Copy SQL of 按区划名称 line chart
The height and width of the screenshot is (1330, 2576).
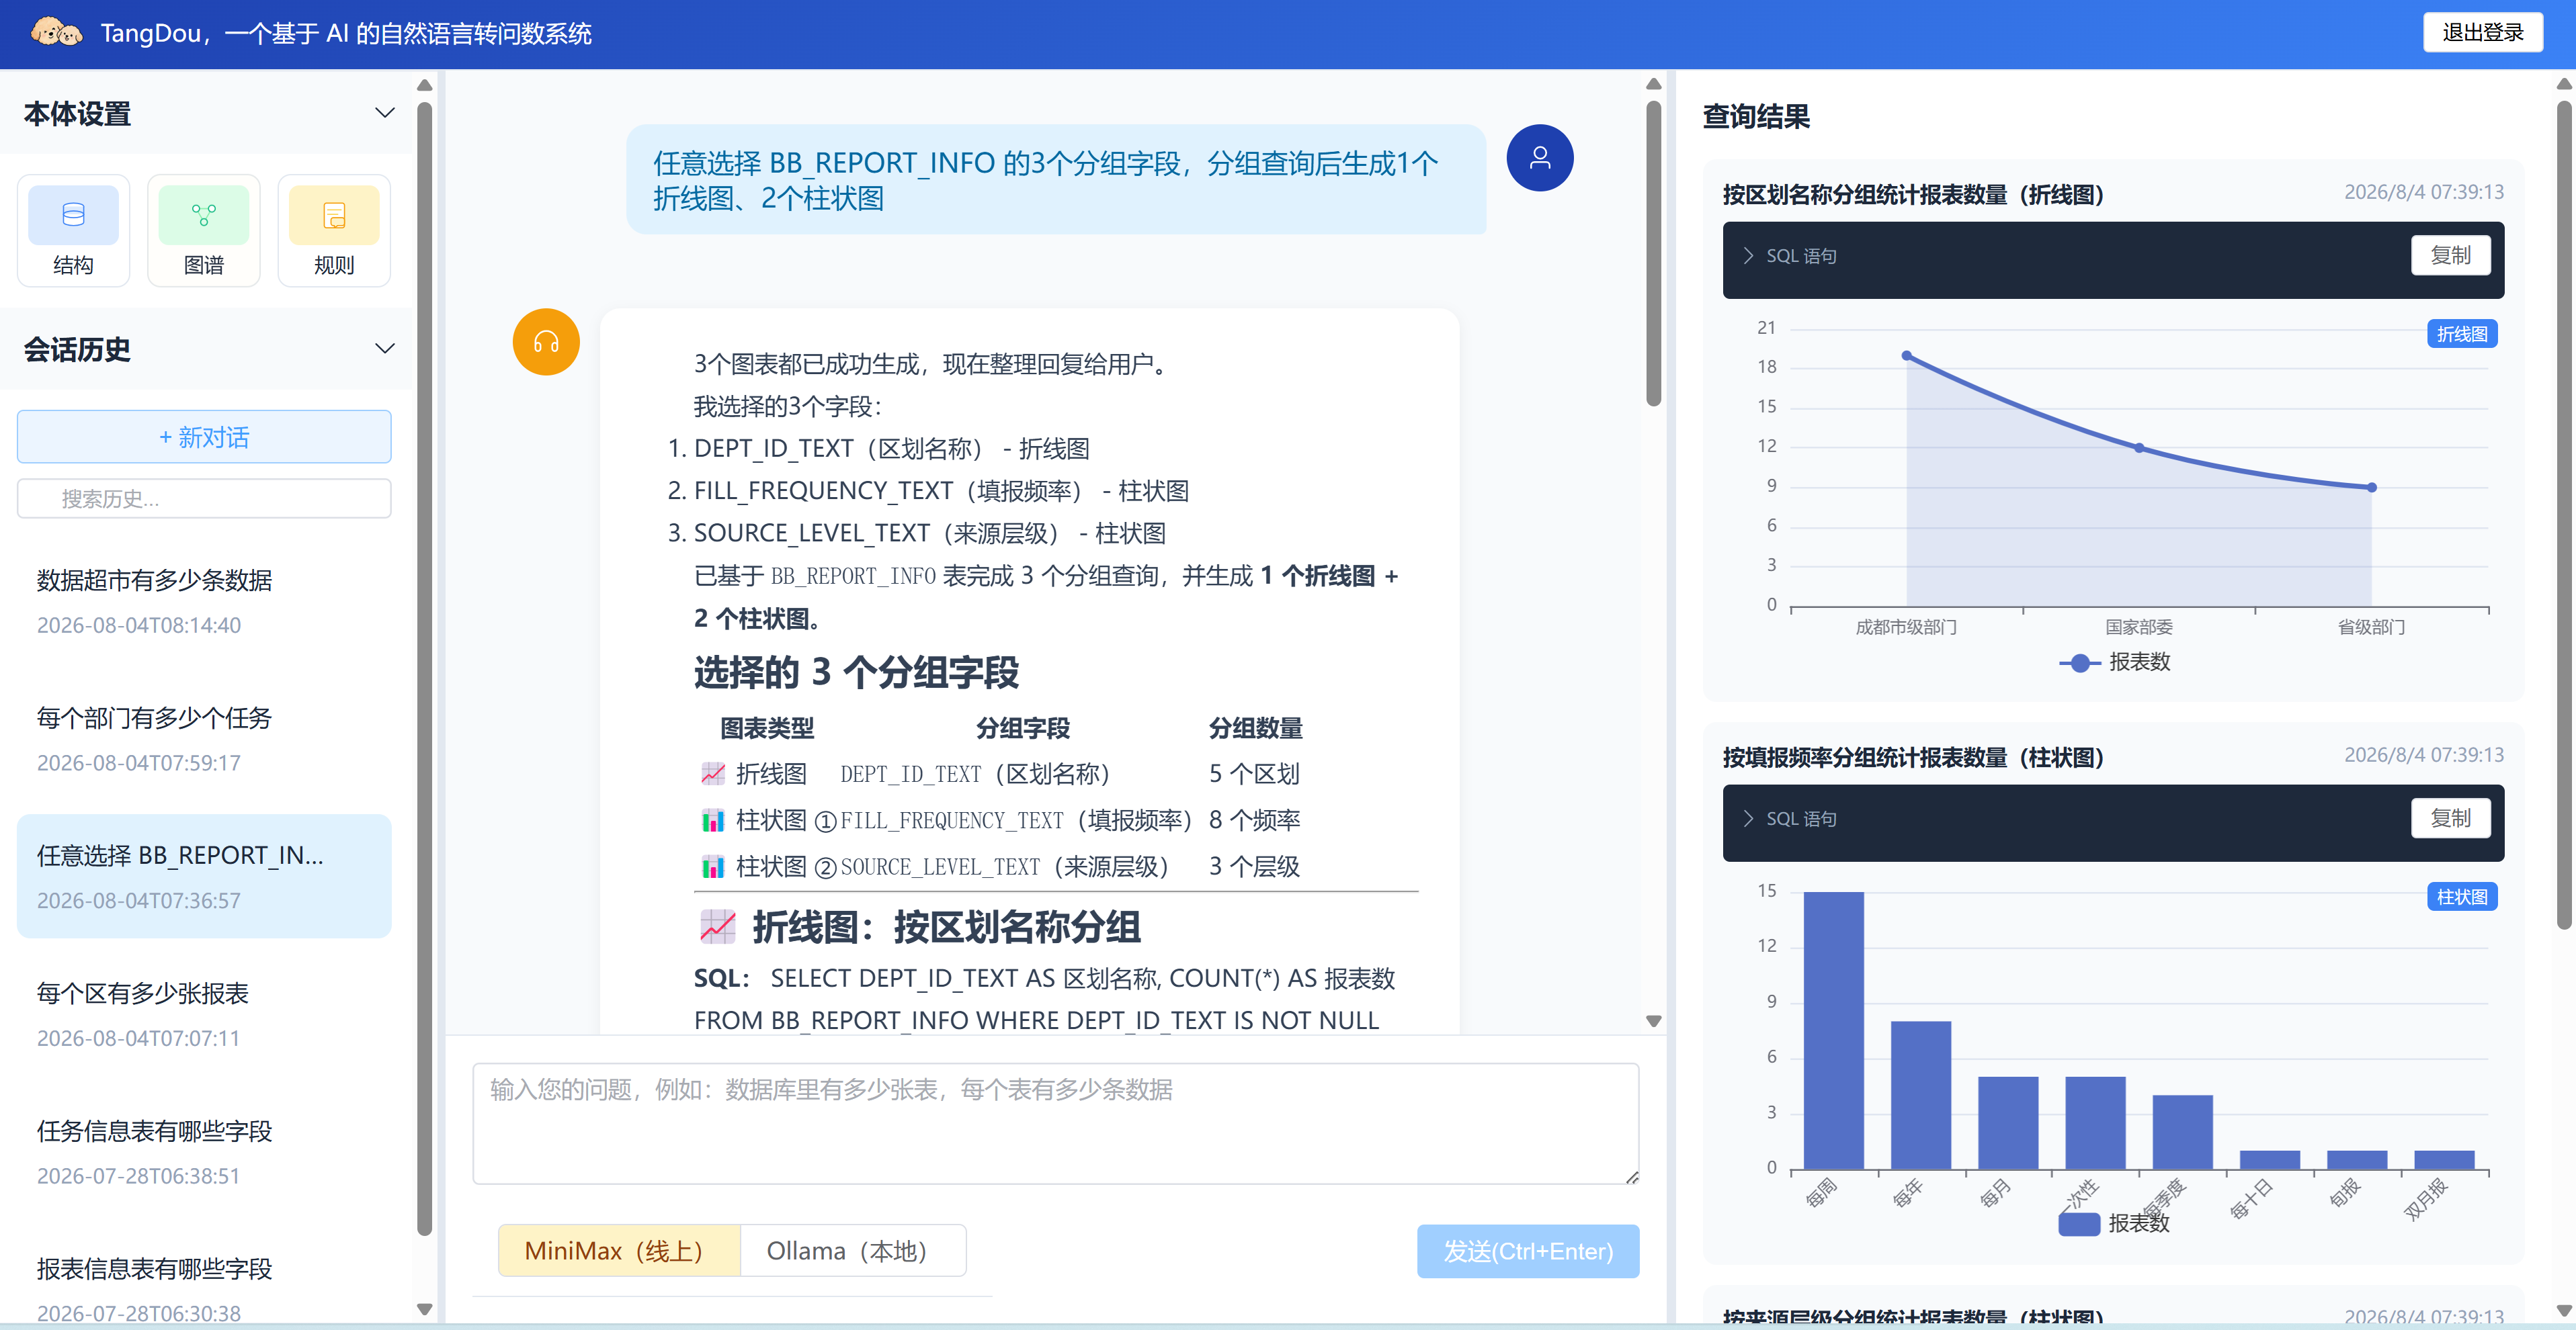pos(2450,255)
